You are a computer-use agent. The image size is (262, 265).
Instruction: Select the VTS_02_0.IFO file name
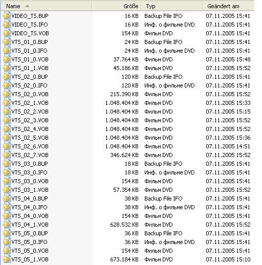29,85
